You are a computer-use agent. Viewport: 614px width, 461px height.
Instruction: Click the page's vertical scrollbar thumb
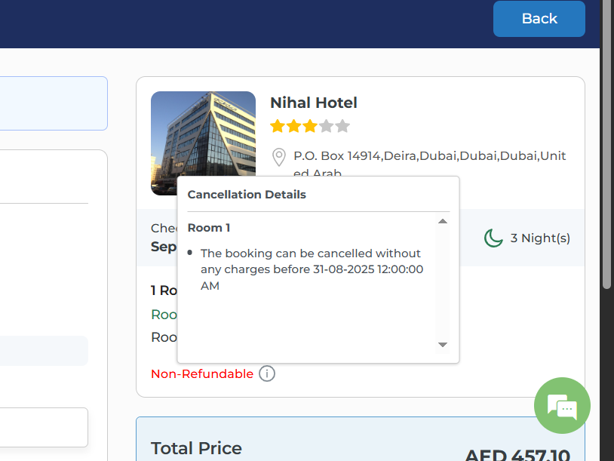click(606, 143)
